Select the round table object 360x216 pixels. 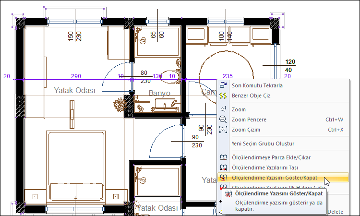click(x=227, y=77)
